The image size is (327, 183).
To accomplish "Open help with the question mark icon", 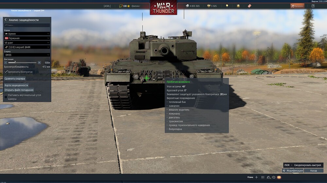I will coord(313,6).
